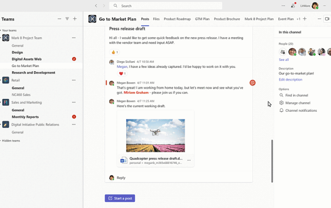Add a new tab with plus icon

305,19
